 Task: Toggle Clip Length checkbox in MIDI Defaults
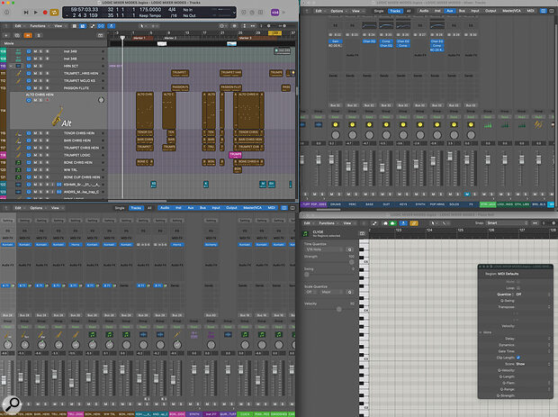coord(517,358)
